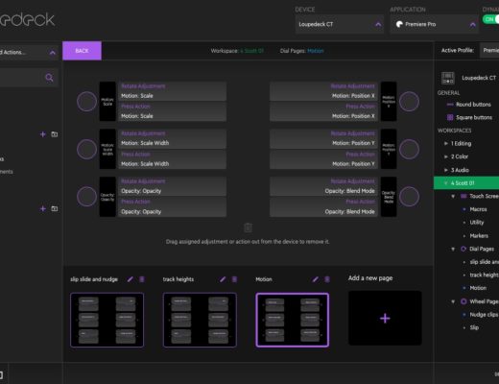Delete the slip slide and nudge page

142,279
